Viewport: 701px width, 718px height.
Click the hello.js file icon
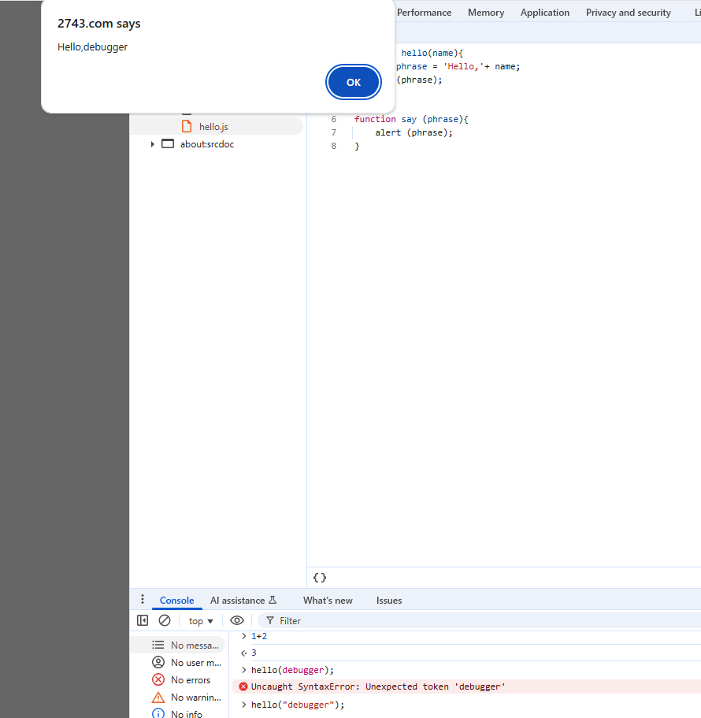187,126
